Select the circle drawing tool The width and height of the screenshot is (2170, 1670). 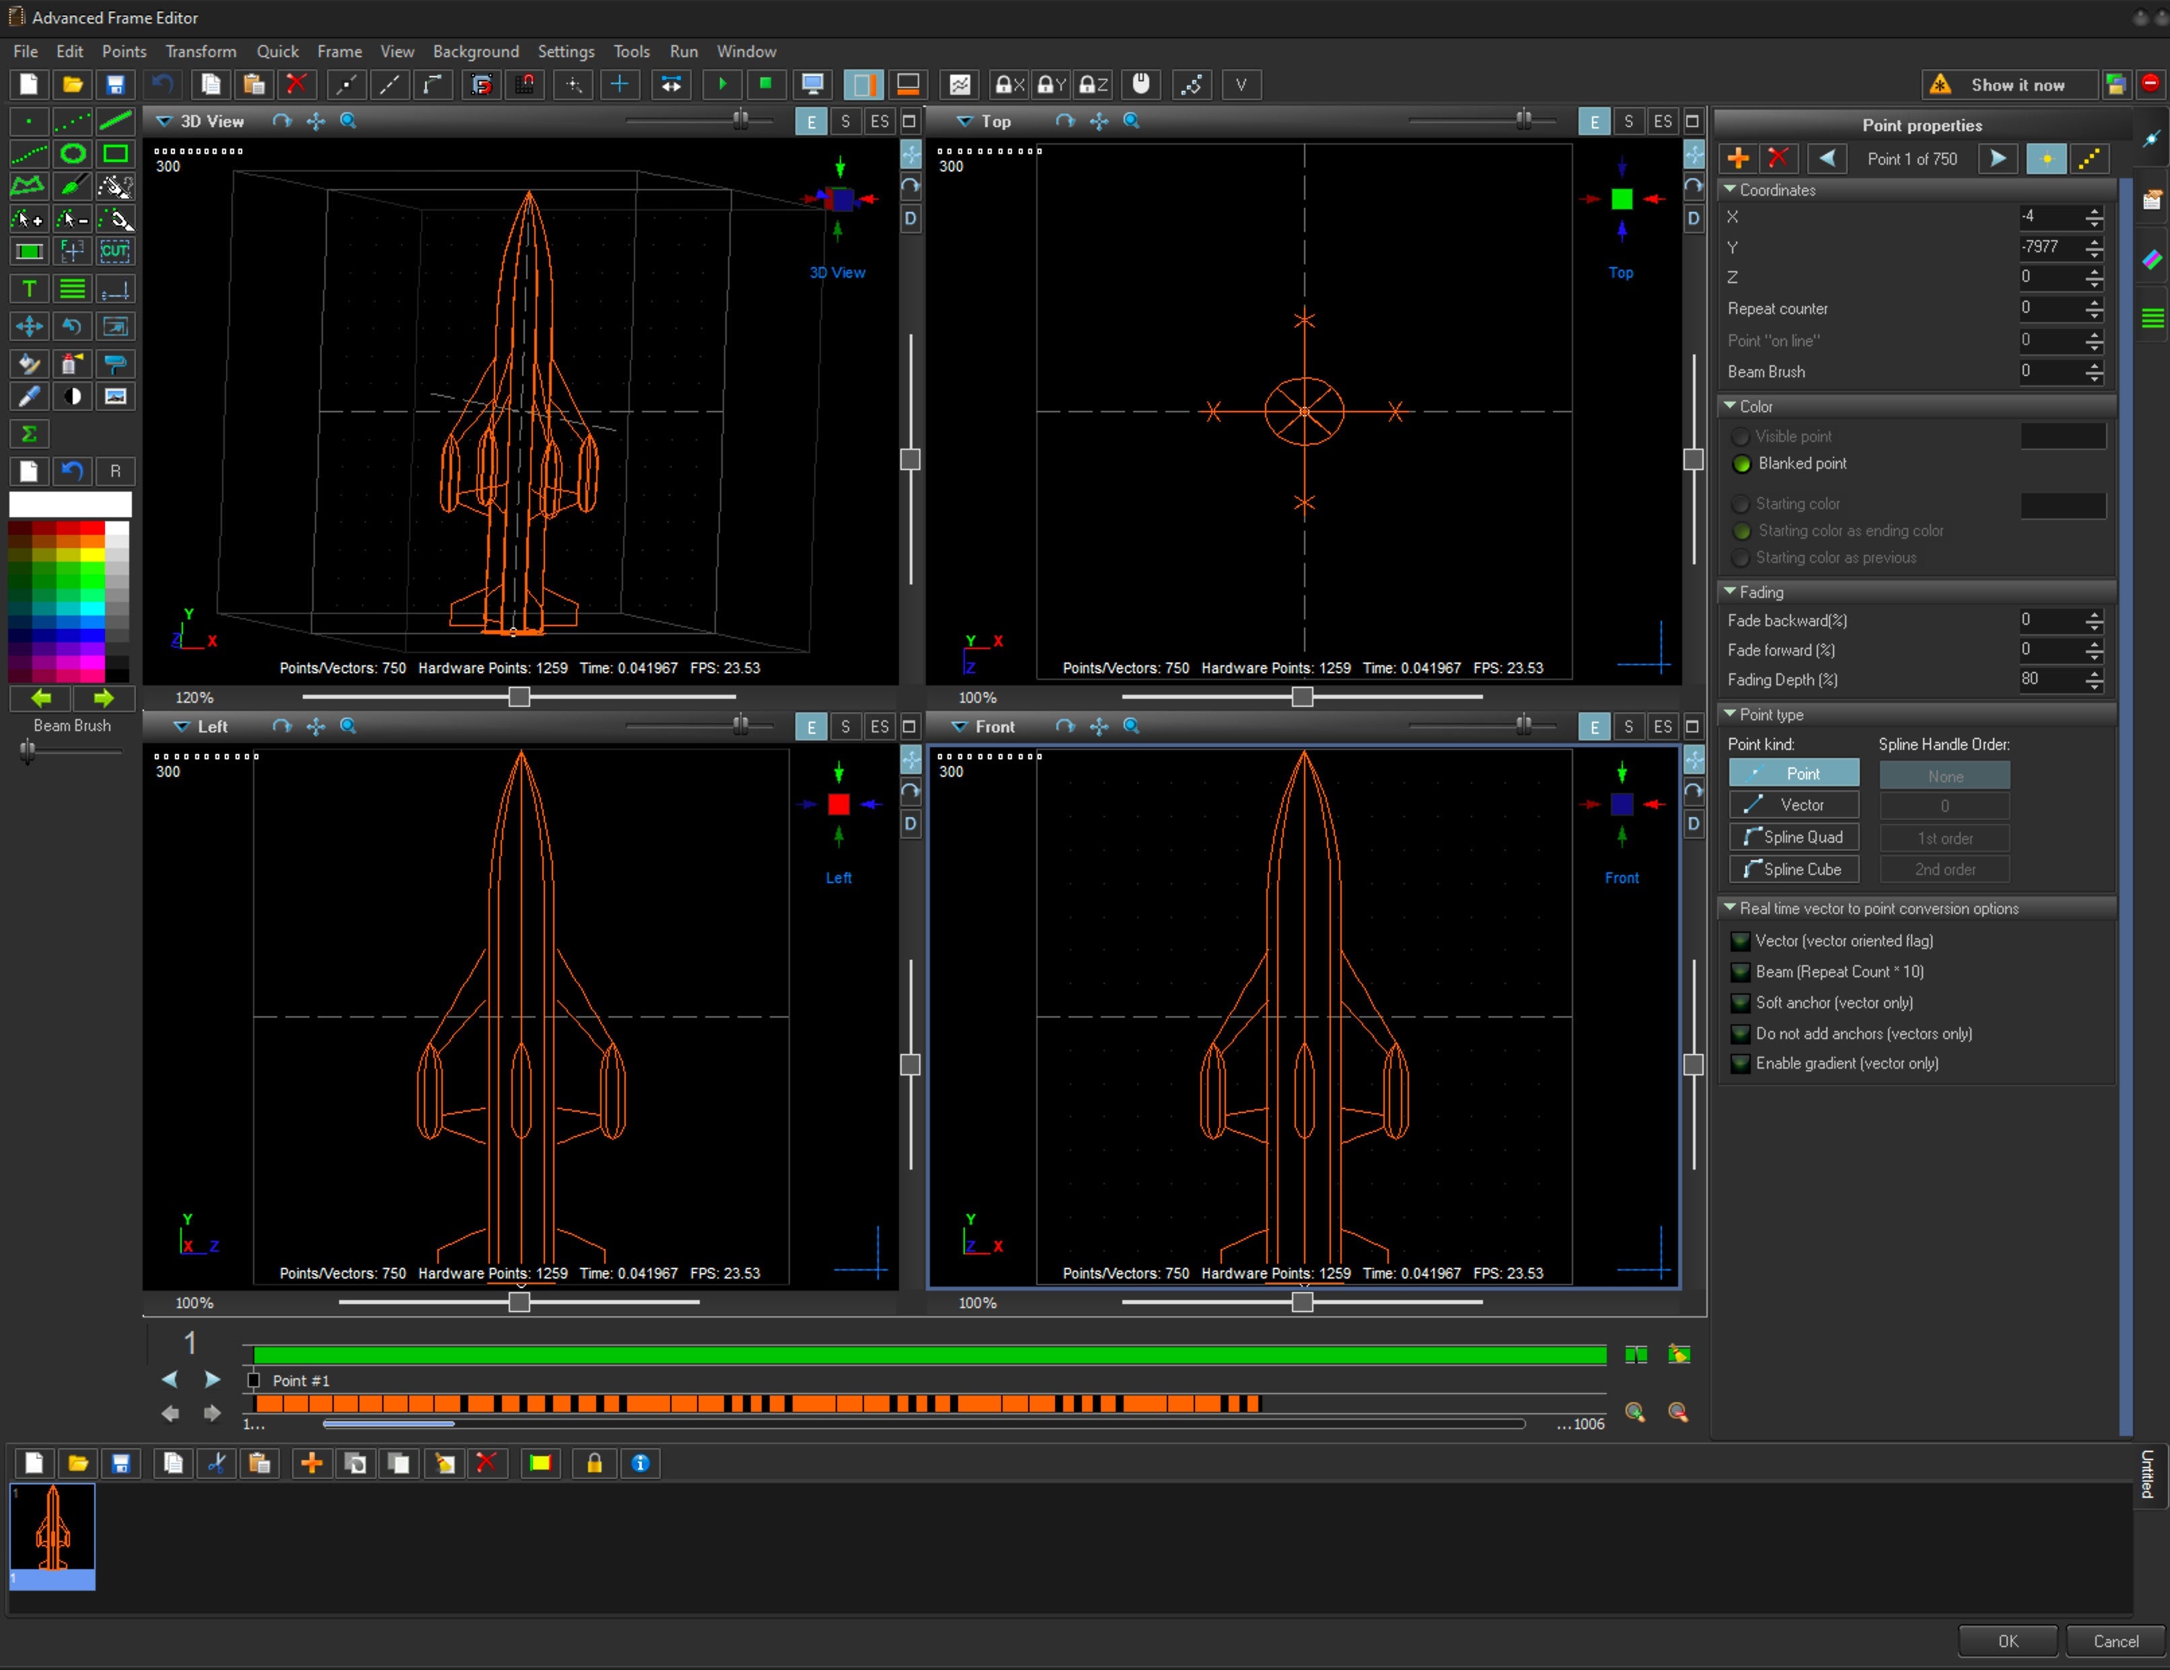click(x=73, y=154)
